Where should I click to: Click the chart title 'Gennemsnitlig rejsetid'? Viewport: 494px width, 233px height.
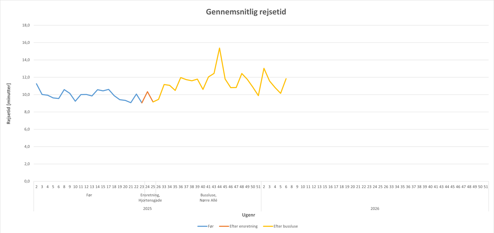[x=246, y=12]
